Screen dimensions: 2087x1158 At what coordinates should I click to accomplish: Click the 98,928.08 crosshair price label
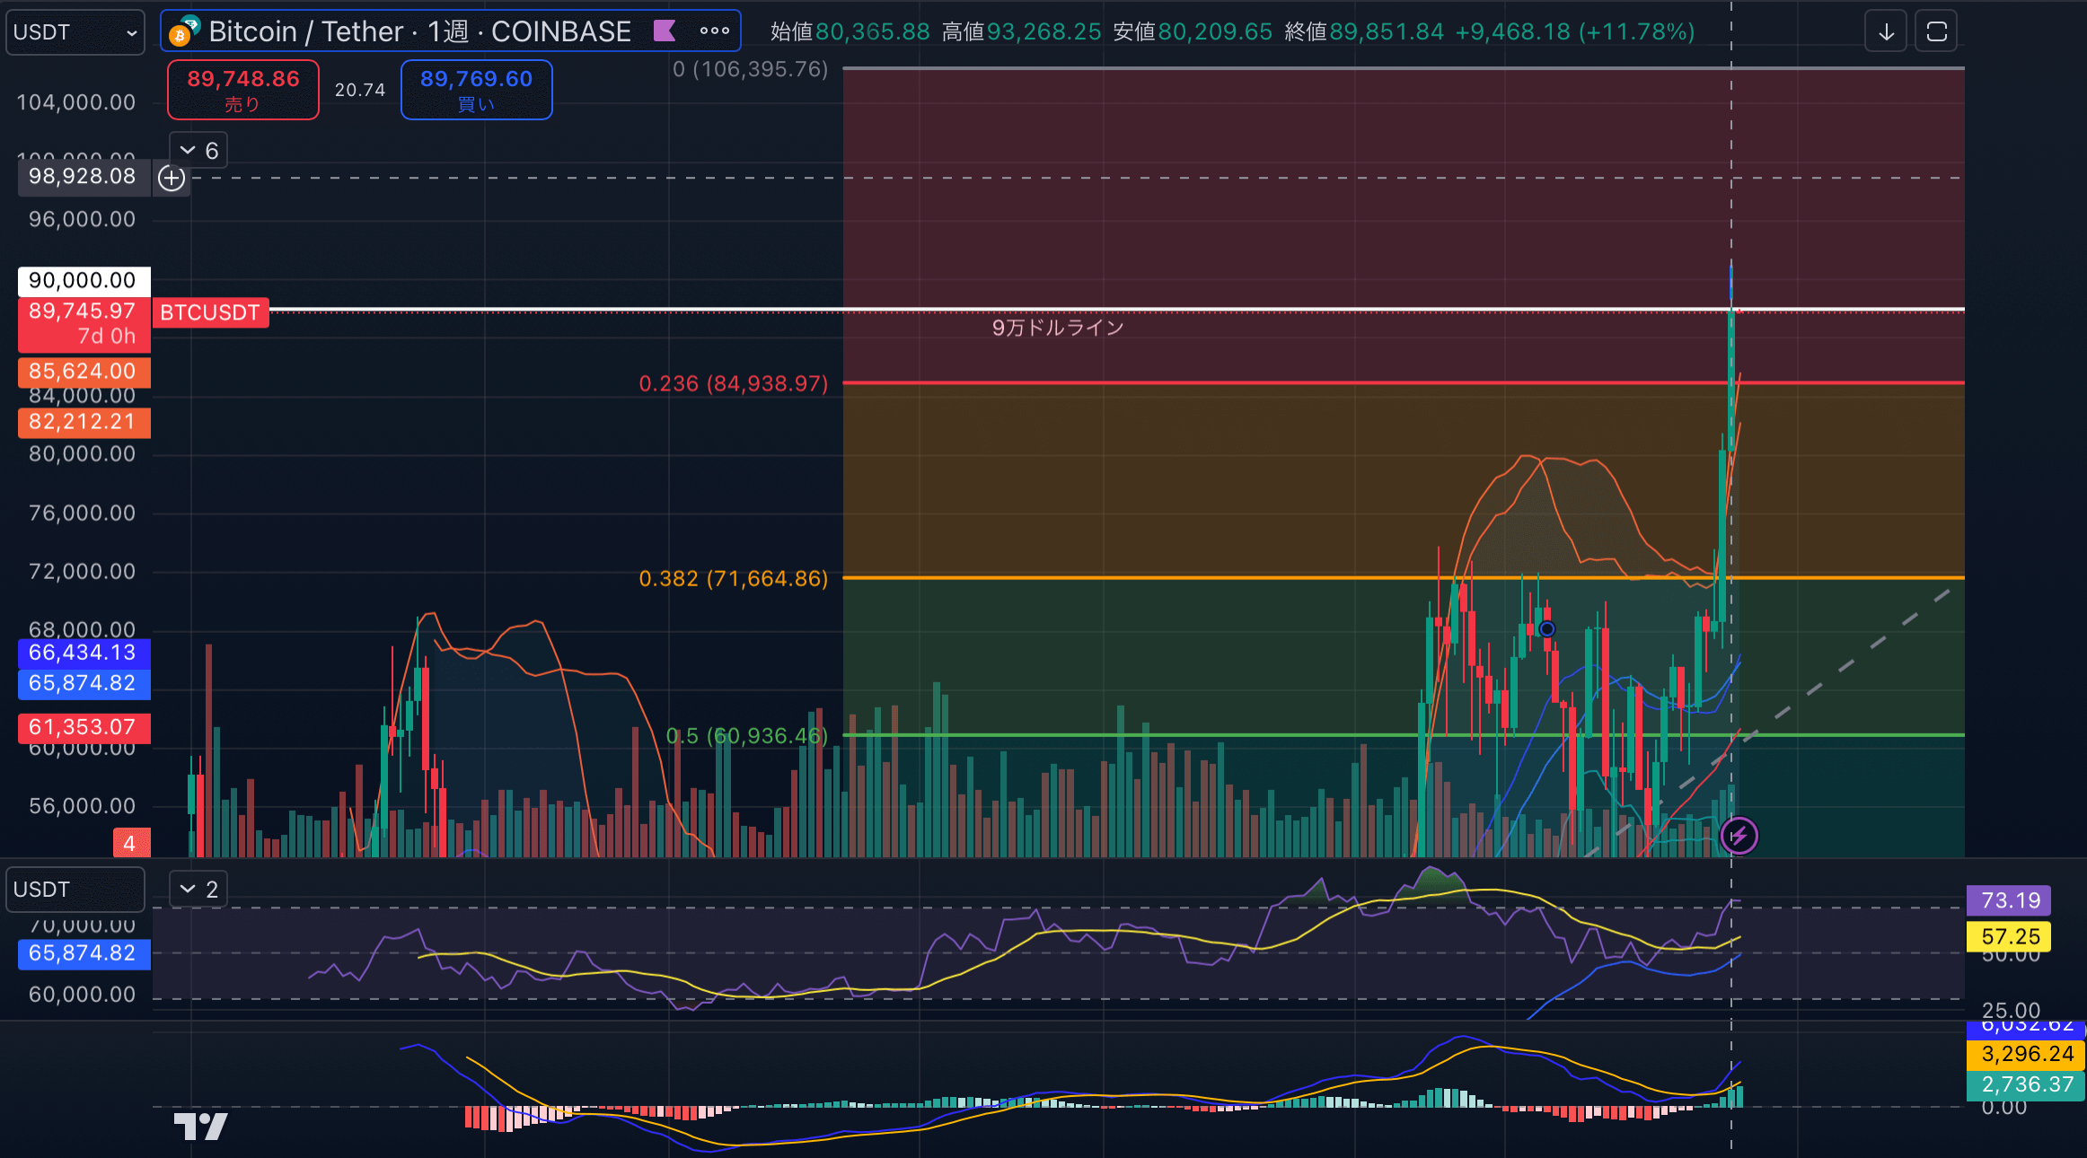[84, 176]
